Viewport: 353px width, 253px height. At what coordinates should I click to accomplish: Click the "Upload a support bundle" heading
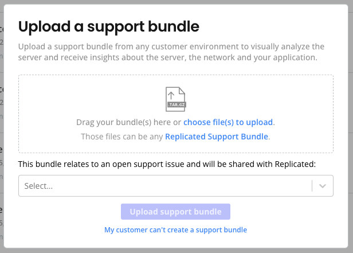(x=109, y=26)
